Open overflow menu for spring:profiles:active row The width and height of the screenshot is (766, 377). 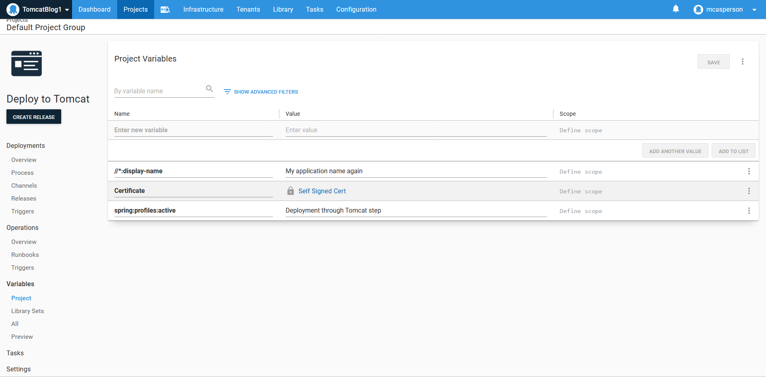point(749,211)
